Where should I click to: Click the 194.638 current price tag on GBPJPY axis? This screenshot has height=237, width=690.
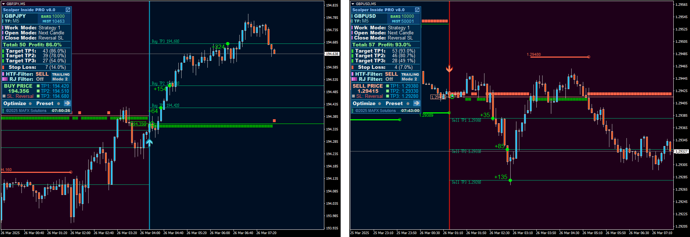tap(332, 54)
